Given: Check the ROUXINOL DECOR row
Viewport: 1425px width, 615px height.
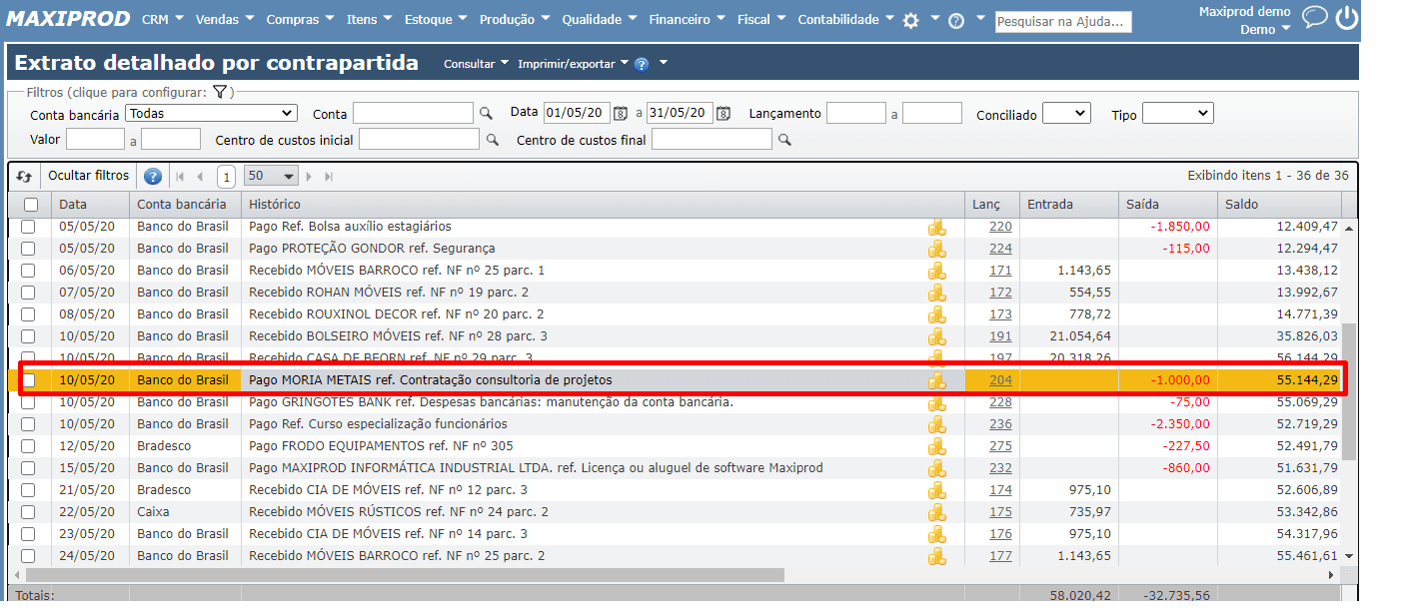Looking at the screenshot, I should tap(28, 314).
